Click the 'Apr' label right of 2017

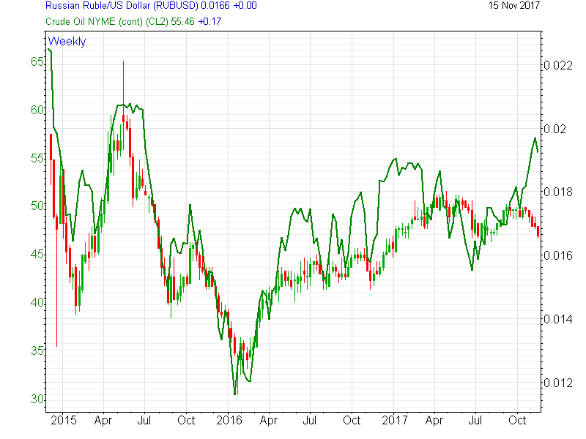coord(434,421)
